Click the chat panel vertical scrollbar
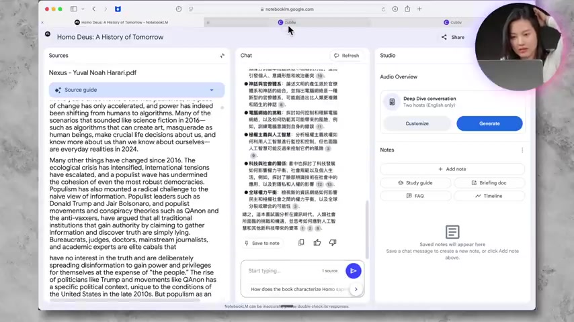 click(367, 229)
